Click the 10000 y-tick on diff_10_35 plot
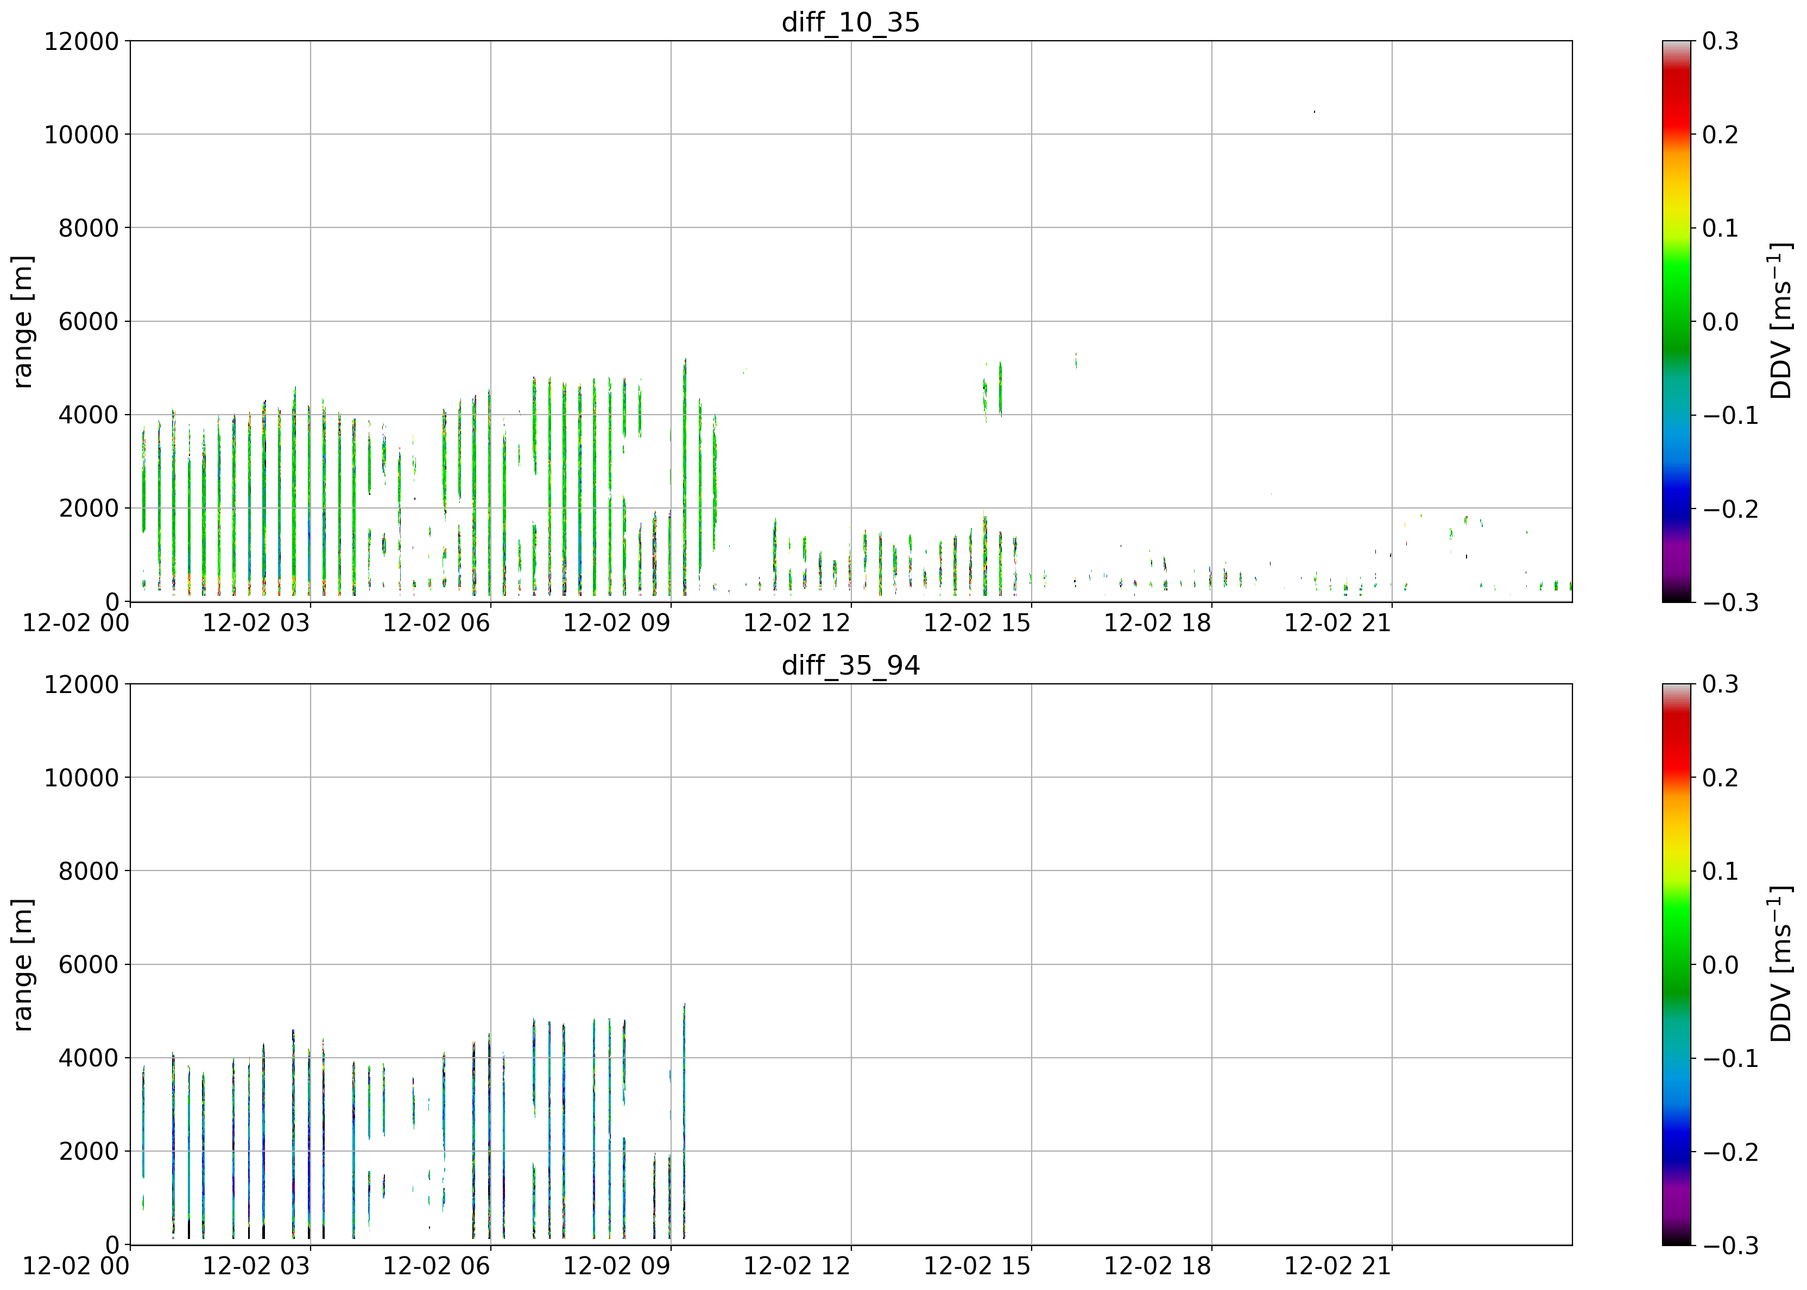This screenshot has width=1807, height=1290. [x=81, y=135]
